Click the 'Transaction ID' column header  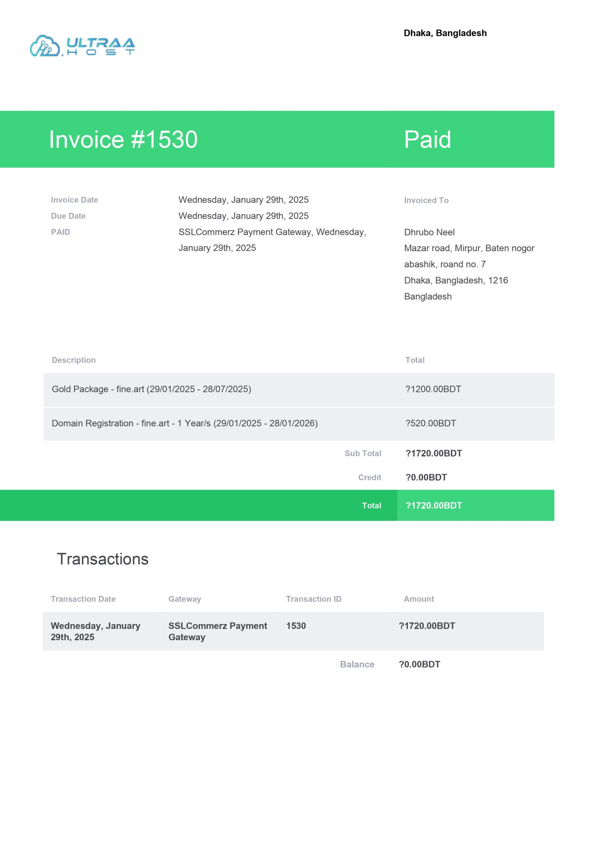click(313, 599)
